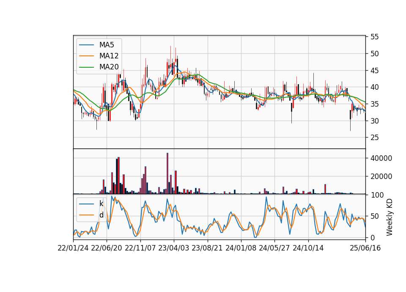Click the 24/01/08 date label
Image resolution: width=406 pixels, height=292 pixels.
[x=241, y=248]
